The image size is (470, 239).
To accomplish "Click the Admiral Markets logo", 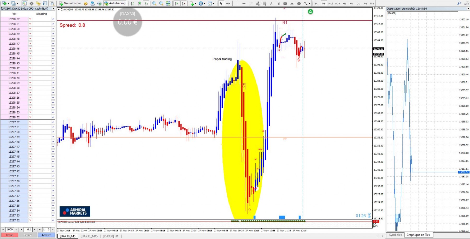I will pos(75,212).
